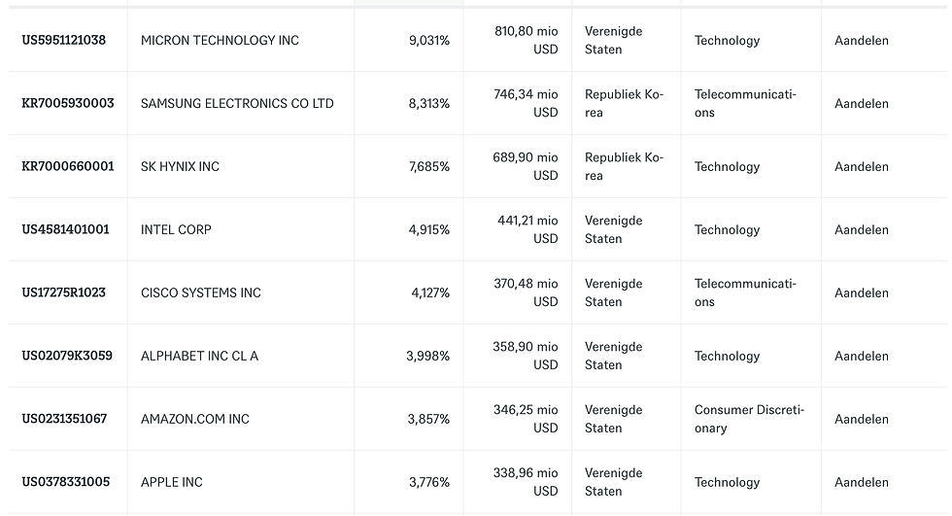Click 346,25 mio USD Amazon value
This screenshot has width=952, height=516.
(526, 419)
